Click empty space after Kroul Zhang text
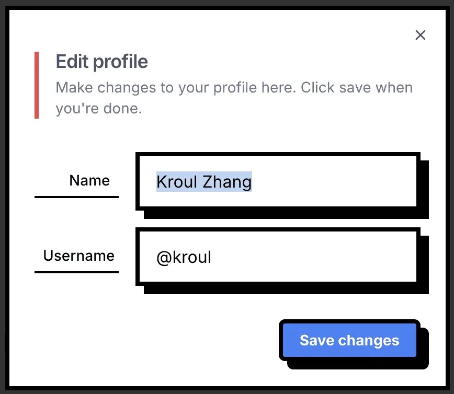This screenshot has width=454, height=394. pos(335,181)
